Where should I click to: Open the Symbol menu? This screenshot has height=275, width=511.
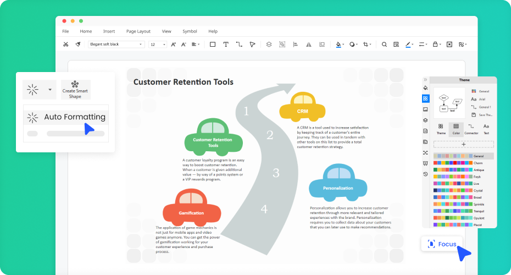(190, 31)
